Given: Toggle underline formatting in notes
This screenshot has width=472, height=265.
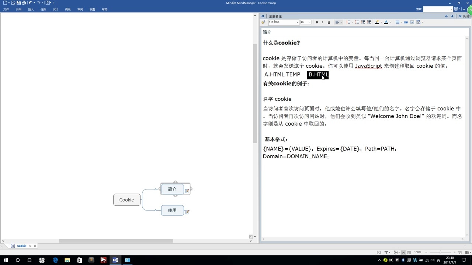Looking at the screenshot, I should 329,22.
